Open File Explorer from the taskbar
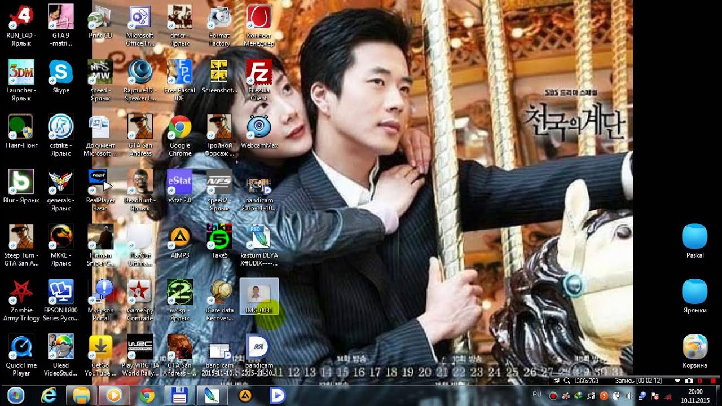The image size is (722, 406). [x=82, y=395]
